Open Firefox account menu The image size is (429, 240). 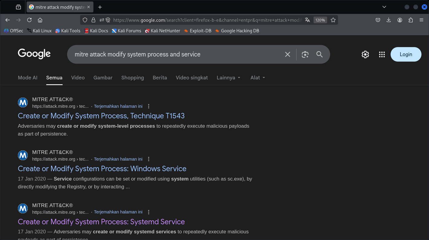(400, 20)
